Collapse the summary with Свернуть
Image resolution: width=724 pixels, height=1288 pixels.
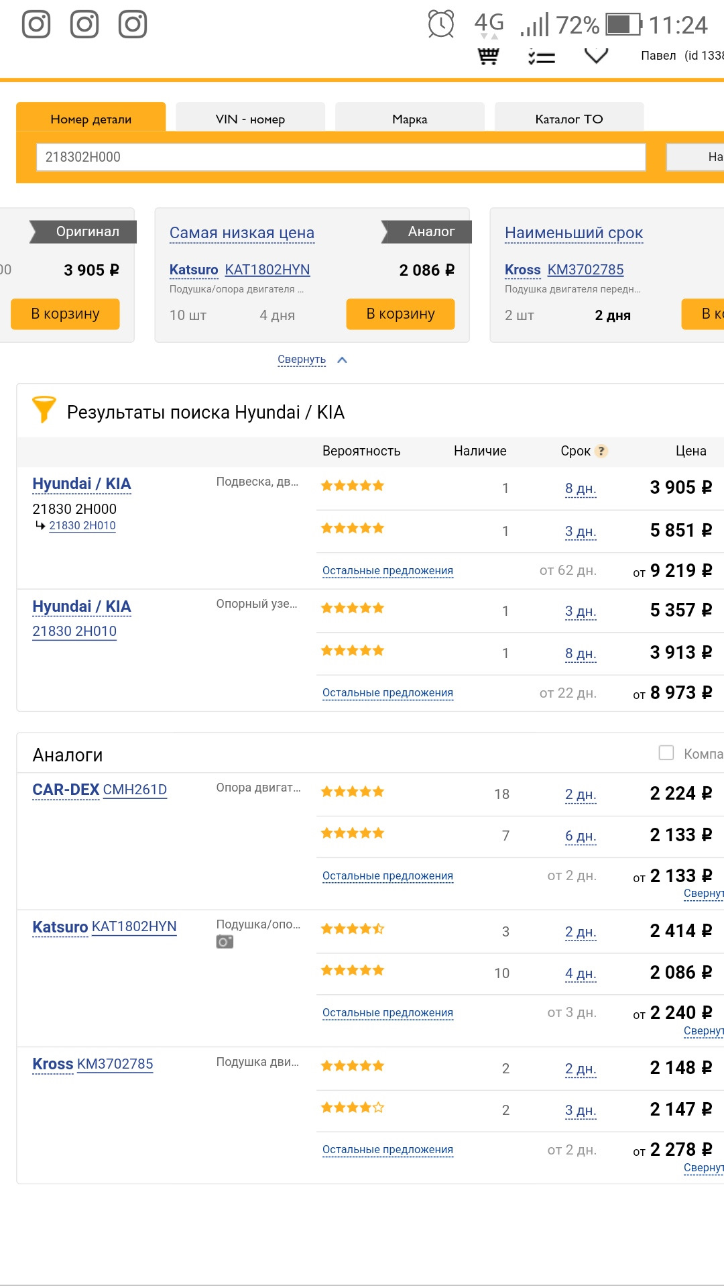(x=302, y=360)
